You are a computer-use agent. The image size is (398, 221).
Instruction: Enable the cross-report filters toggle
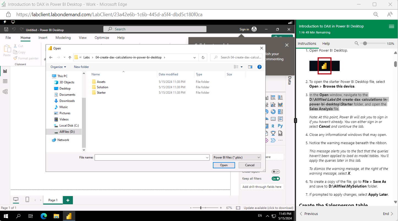(275, 171)
